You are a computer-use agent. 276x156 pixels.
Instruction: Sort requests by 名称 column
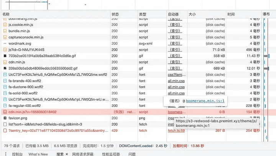click(x=56, y=14)
